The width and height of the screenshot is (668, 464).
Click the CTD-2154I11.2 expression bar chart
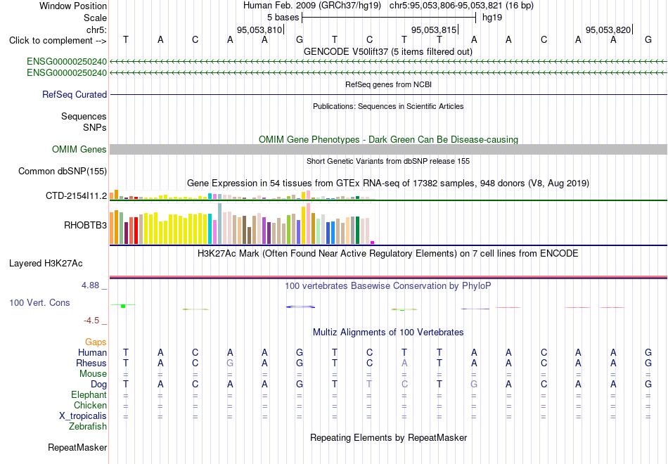242,195
